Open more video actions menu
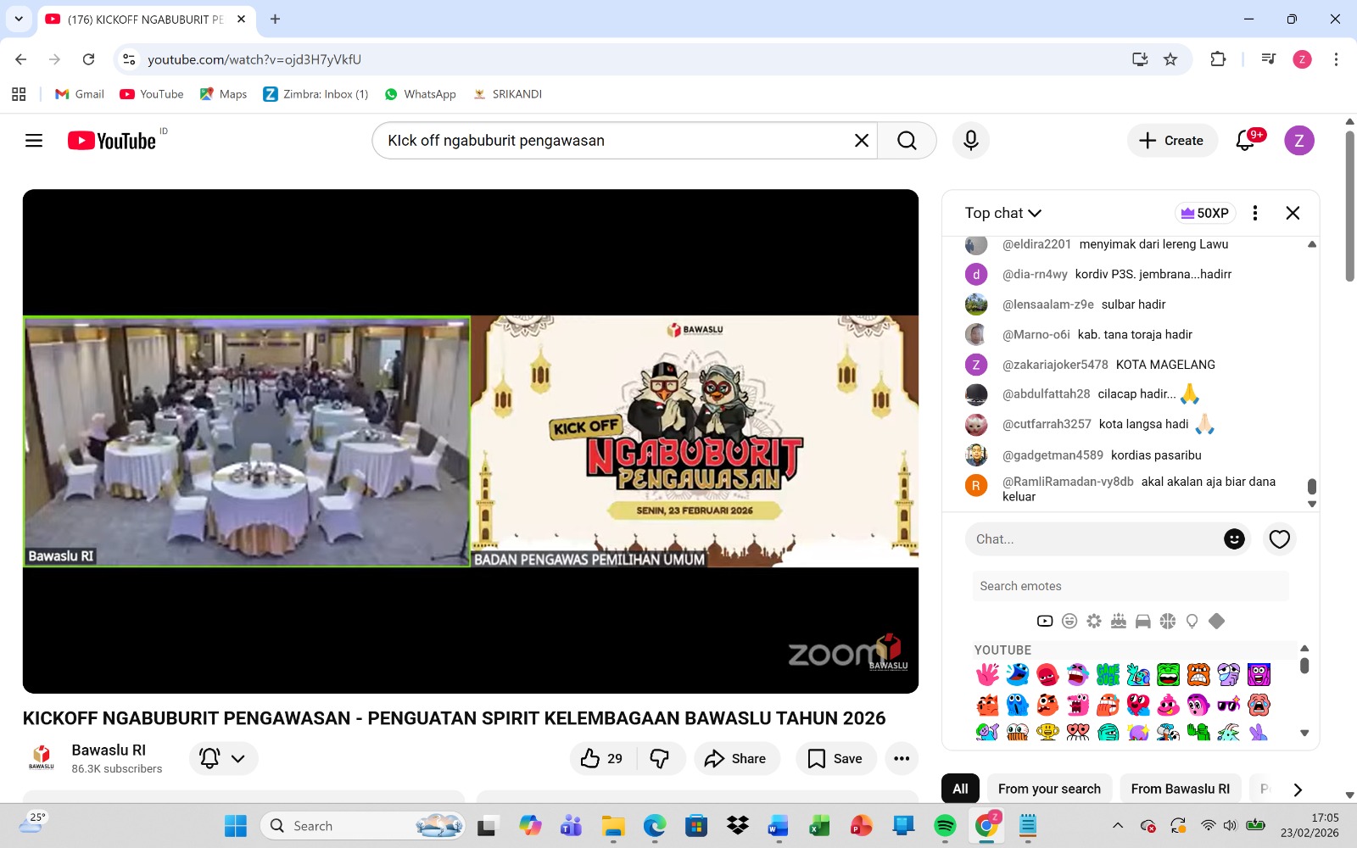The height and width of the screenshot is (848, 1357). click(902, 758)
